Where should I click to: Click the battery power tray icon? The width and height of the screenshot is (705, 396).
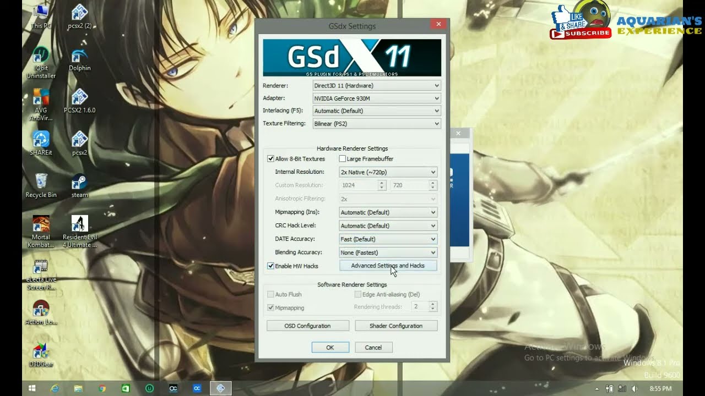click(x=610, y=389)
